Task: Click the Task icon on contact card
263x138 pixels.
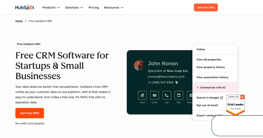Action: pyautogui.click(x=179, y=95)
